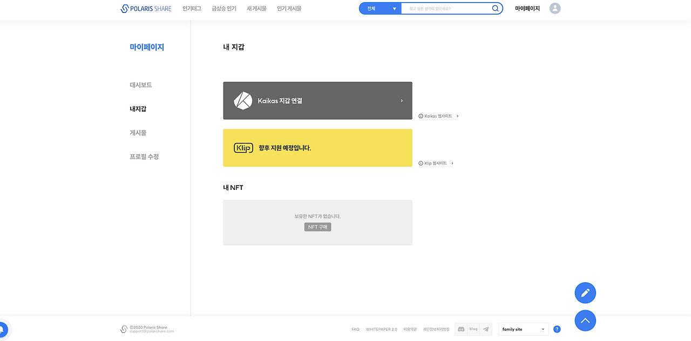Viewport: 691px width, 341px height.
Task: Go to 새 게시물 page
Action: click(256, 9)
